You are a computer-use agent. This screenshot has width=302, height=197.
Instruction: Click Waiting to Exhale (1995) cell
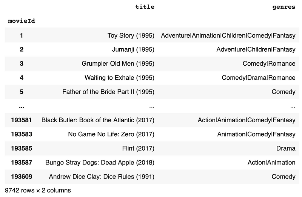pos(119,78)
